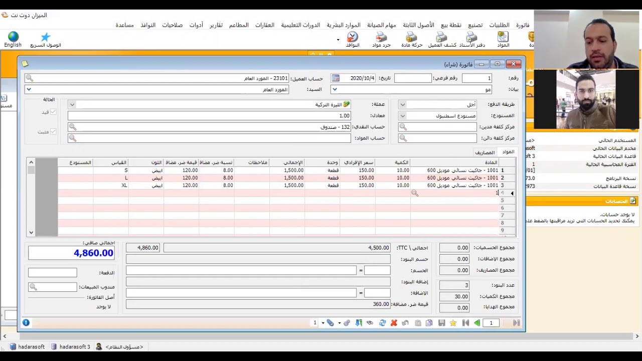This screenshot has height=361, width=642.
Task: Open the warehouse (المستودع) dropdown
Action: (x=402, y=116)
